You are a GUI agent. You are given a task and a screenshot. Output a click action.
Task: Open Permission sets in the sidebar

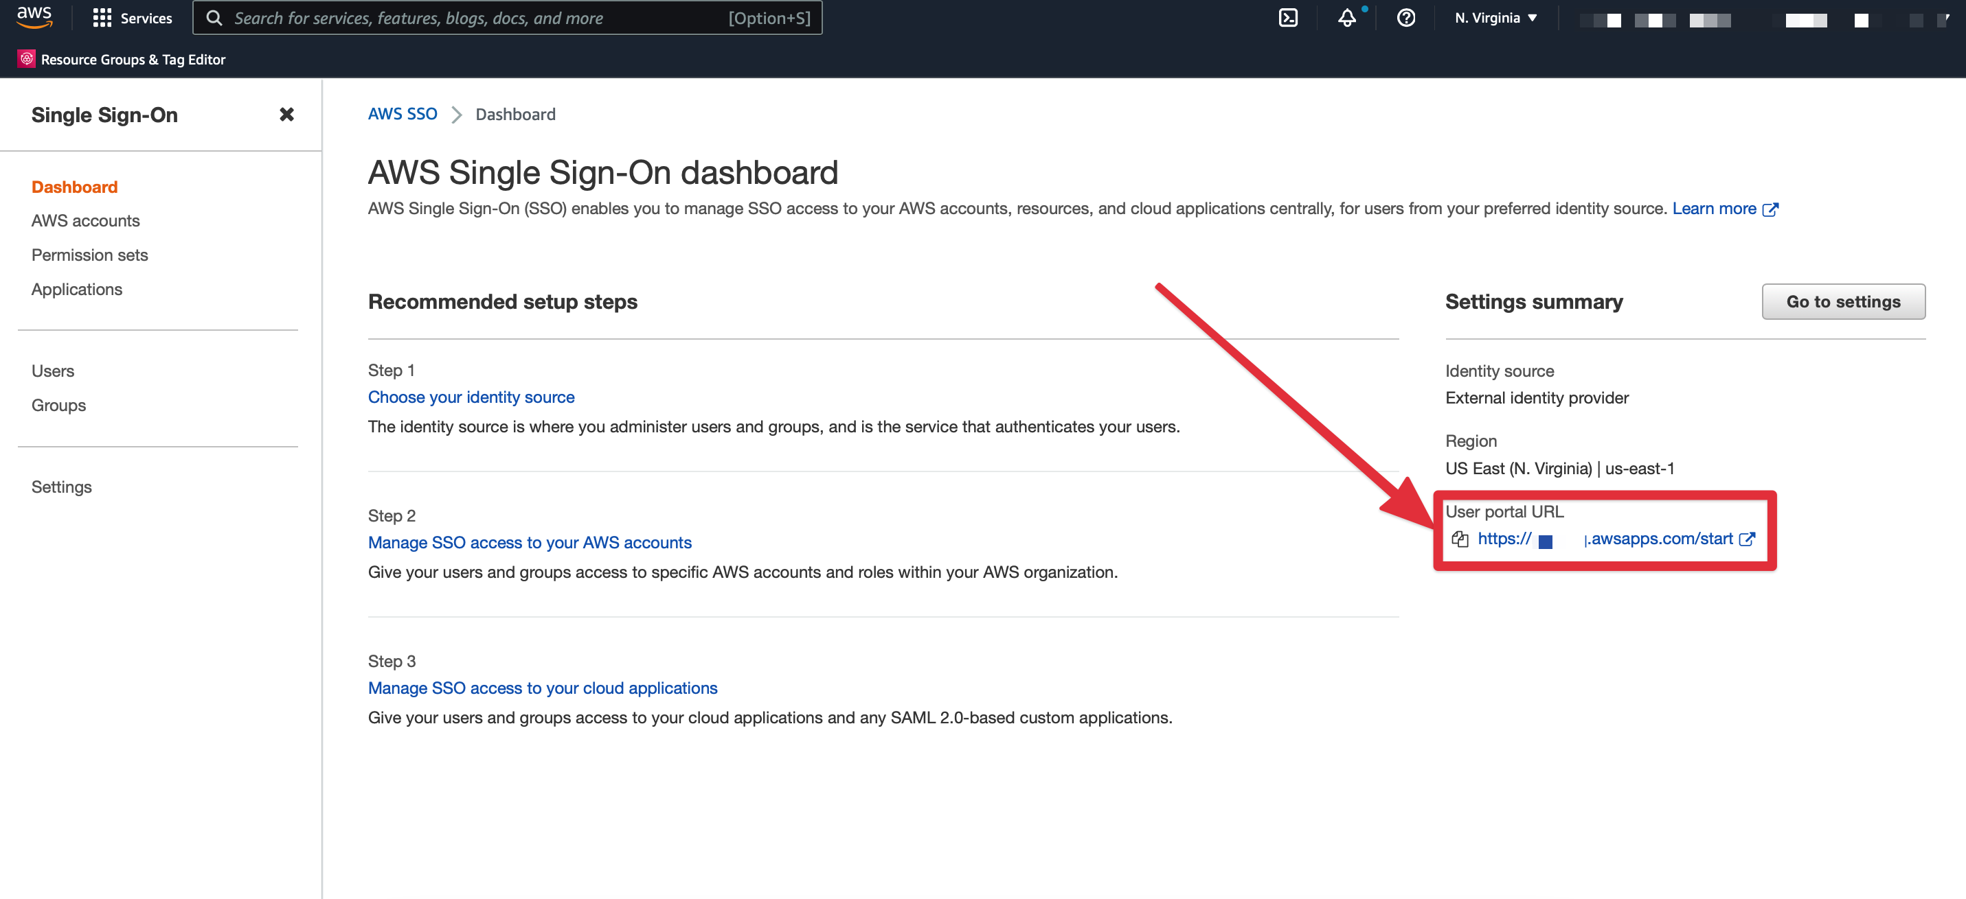pos(89,255)
